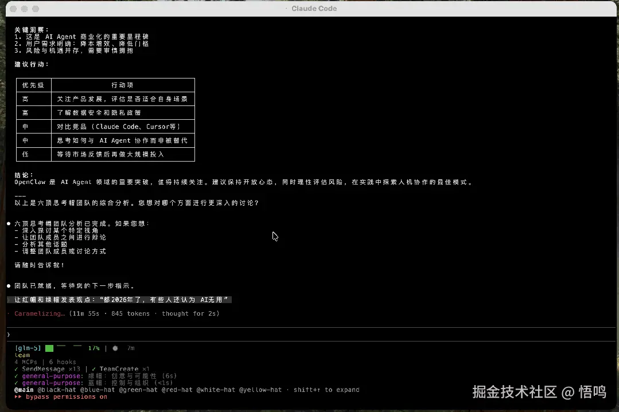Click the 6 hooks status entry
Viewport: 619px width, 412px height.
click(x=63, y=362)
